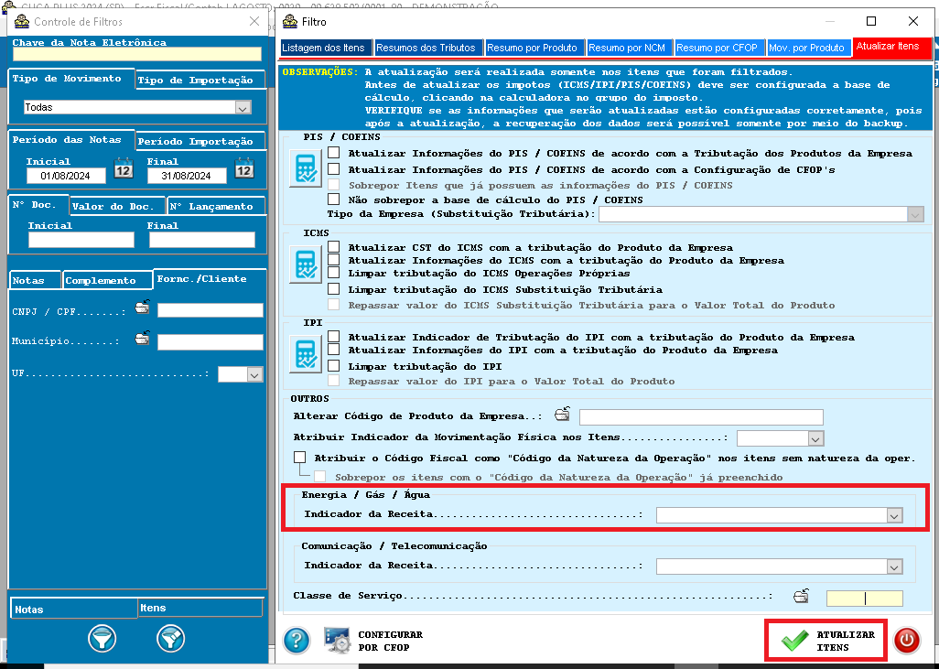The image size is (939, 669).
Task: Click the CNPJ / CPF lookup icon
Action: [142, 308]
